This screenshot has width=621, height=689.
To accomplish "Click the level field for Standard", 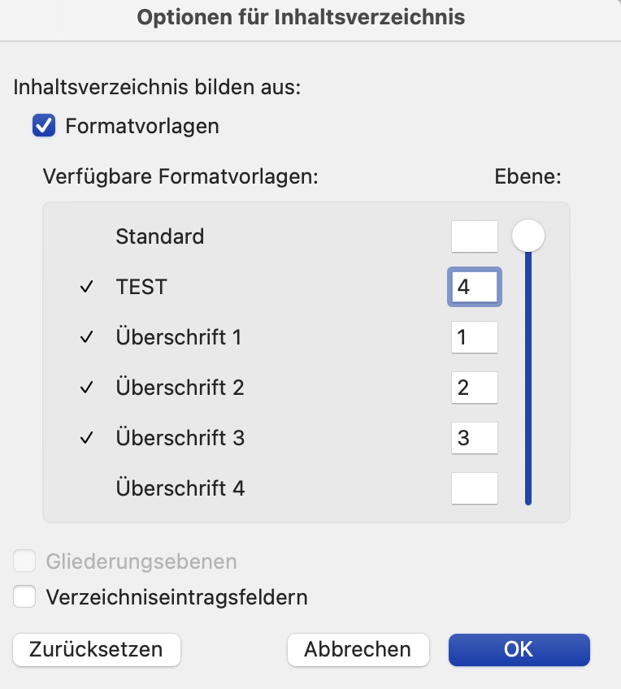I will click(x=474, y=236).
